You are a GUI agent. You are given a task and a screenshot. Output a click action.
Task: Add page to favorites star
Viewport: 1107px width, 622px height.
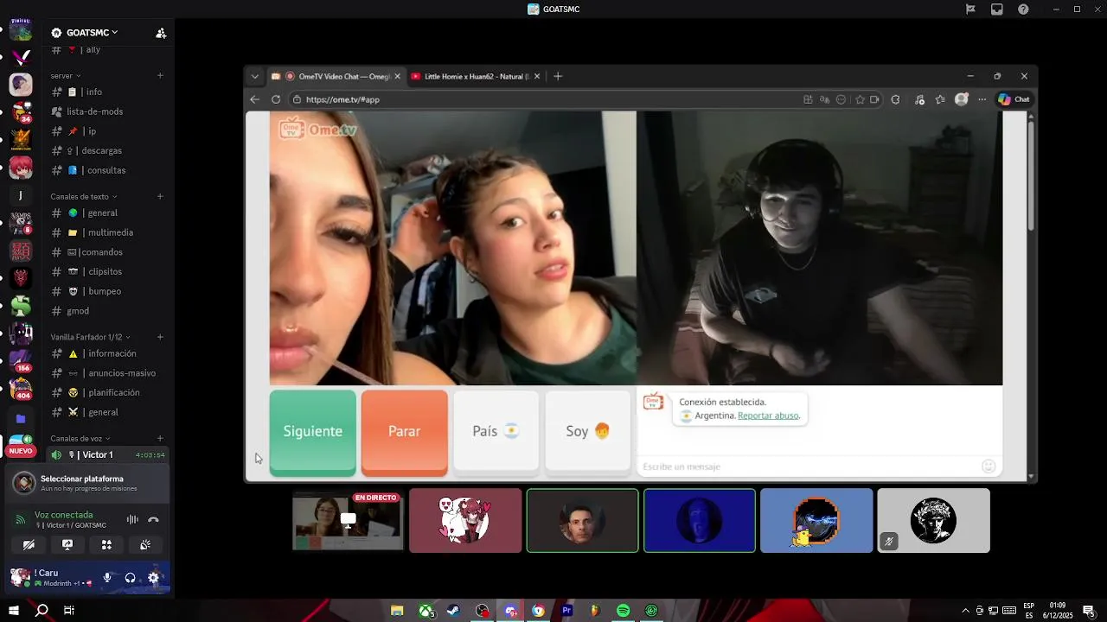point(860,99)
